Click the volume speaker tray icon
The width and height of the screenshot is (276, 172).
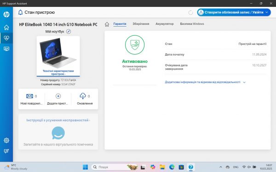coord(249,167)
